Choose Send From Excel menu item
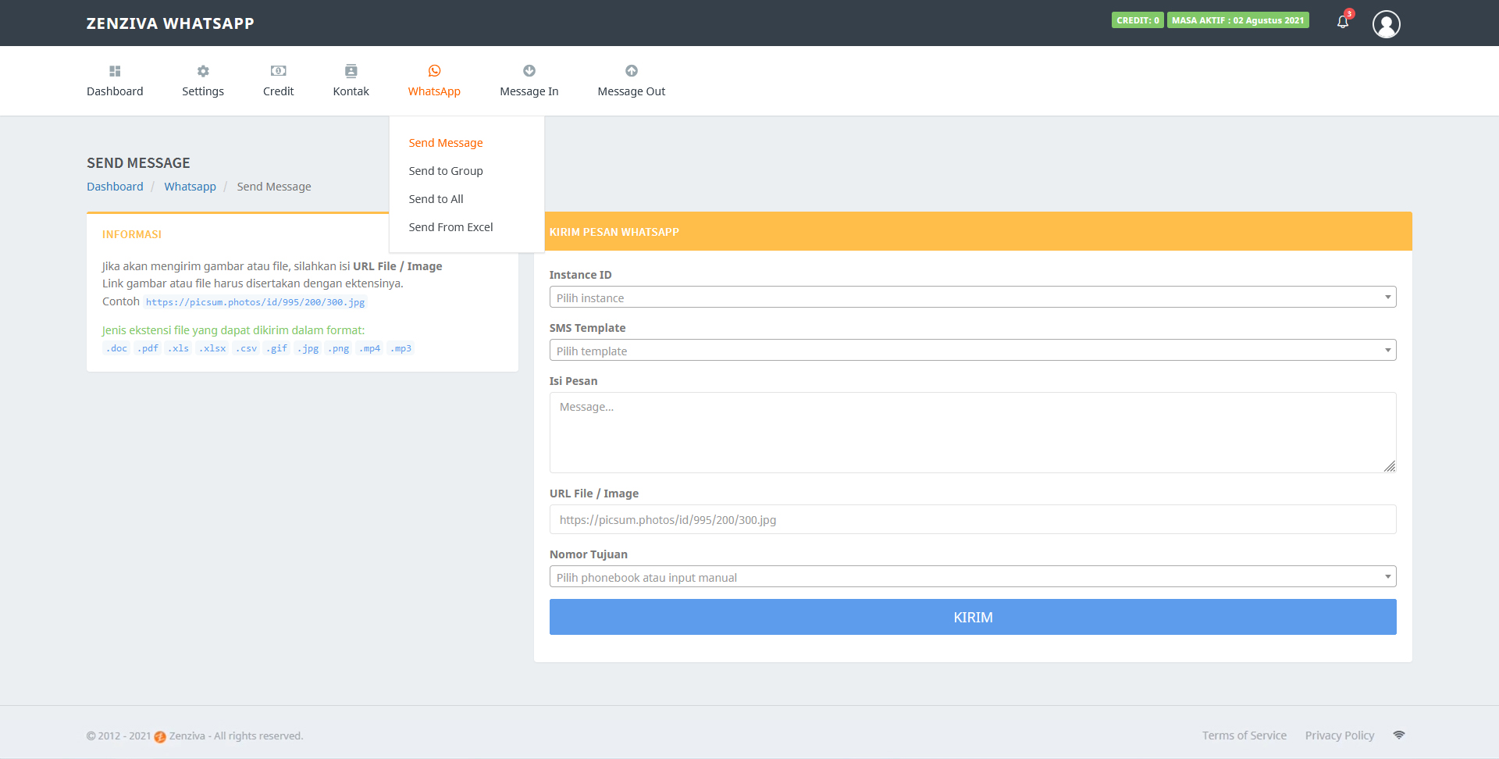Image resolution: width=1499 pixels, height=759 pixels. (x=450, y=227)
